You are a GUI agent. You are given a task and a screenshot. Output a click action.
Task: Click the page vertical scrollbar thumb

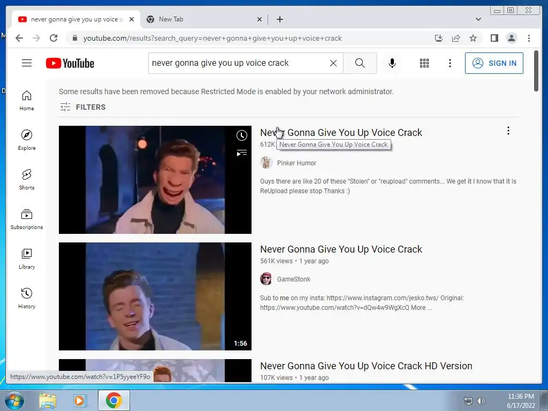point(536,71)
